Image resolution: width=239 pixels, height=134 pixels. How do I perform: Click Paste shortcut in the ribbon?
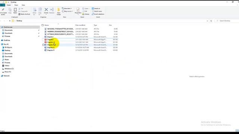(x=24, y=14)
